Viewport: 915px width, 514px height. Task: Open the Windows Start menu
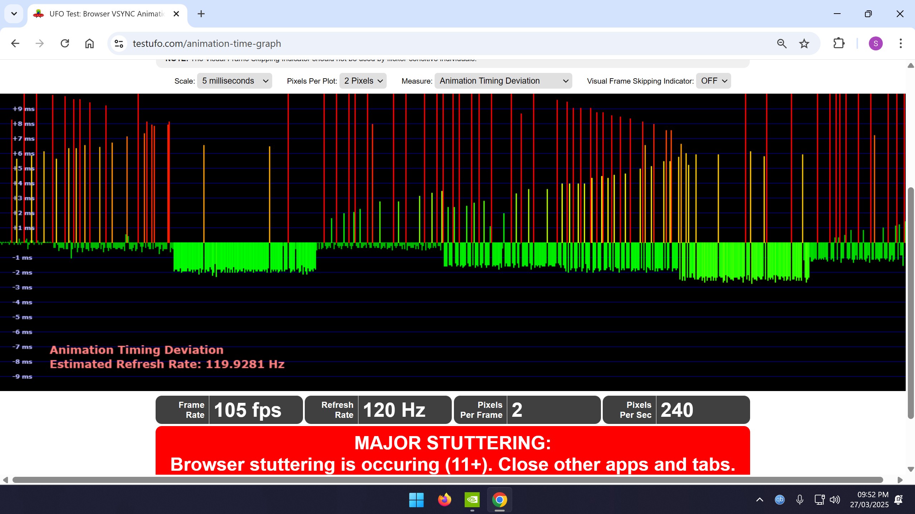[x=416, y=500]
